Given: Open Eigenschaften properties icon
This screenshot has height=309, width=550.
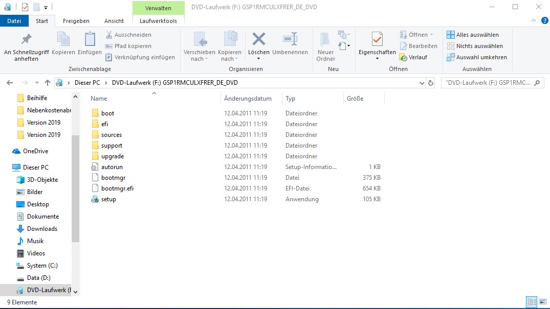Looking at the screenshot, I should [377, 39].
